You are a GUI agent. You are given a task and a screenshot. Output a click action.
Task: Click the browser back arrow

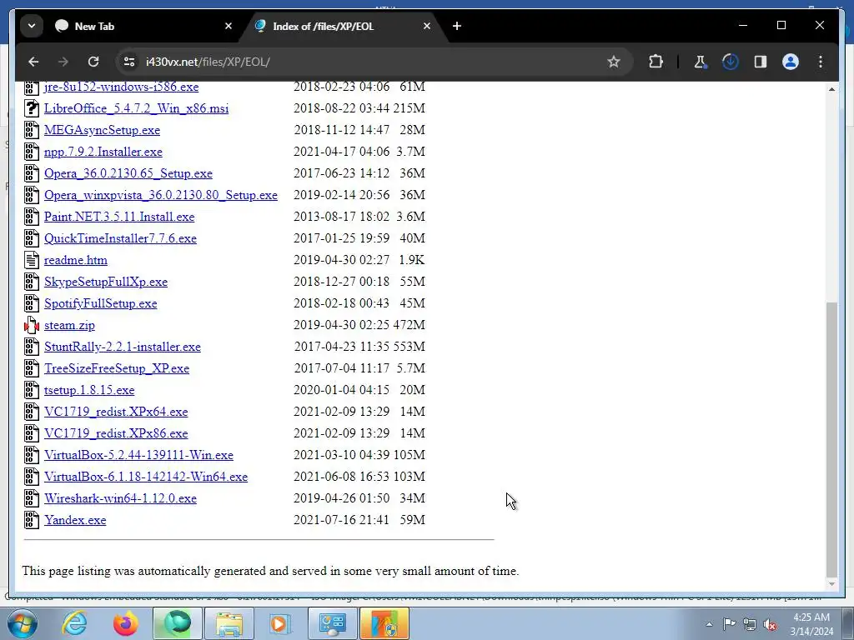33,62
